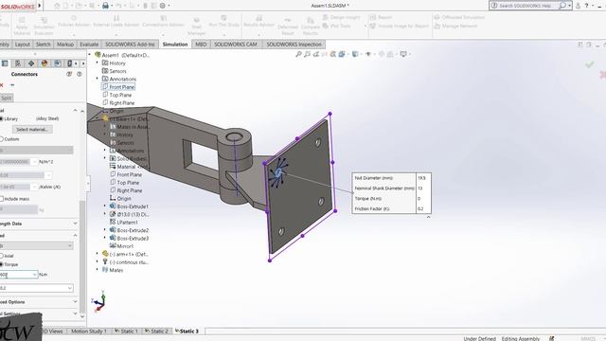Open the friction factor 0.2 dropdown
The height and width of the screenshot is (341, 606).
click(69, 288)
